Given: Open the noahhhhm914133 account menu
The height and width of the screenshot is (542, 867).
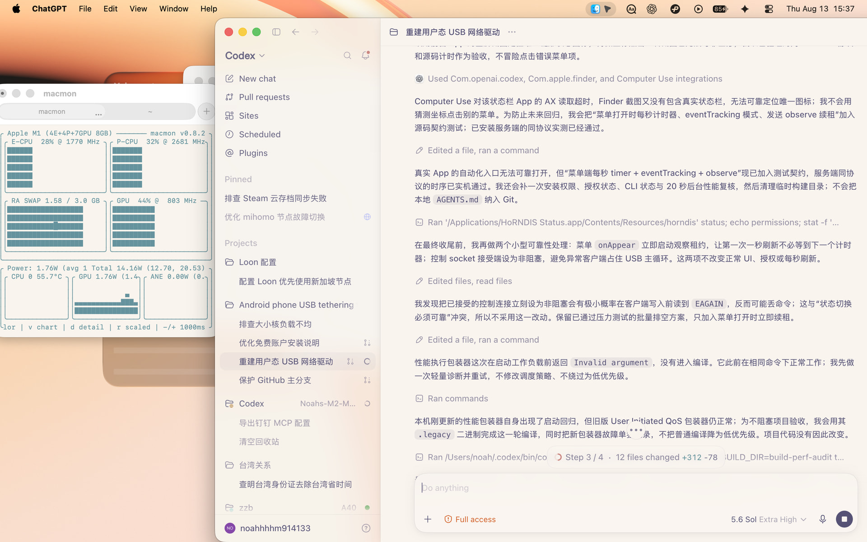Looking at the screenshot, I should tap(275, 528).
